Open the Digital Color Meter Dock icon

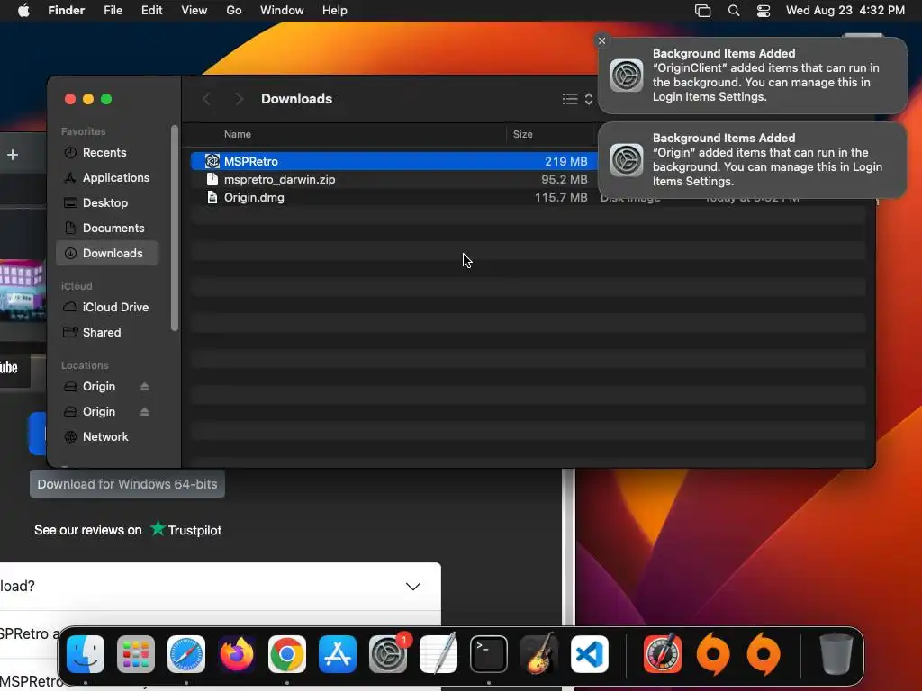(663, 654)
